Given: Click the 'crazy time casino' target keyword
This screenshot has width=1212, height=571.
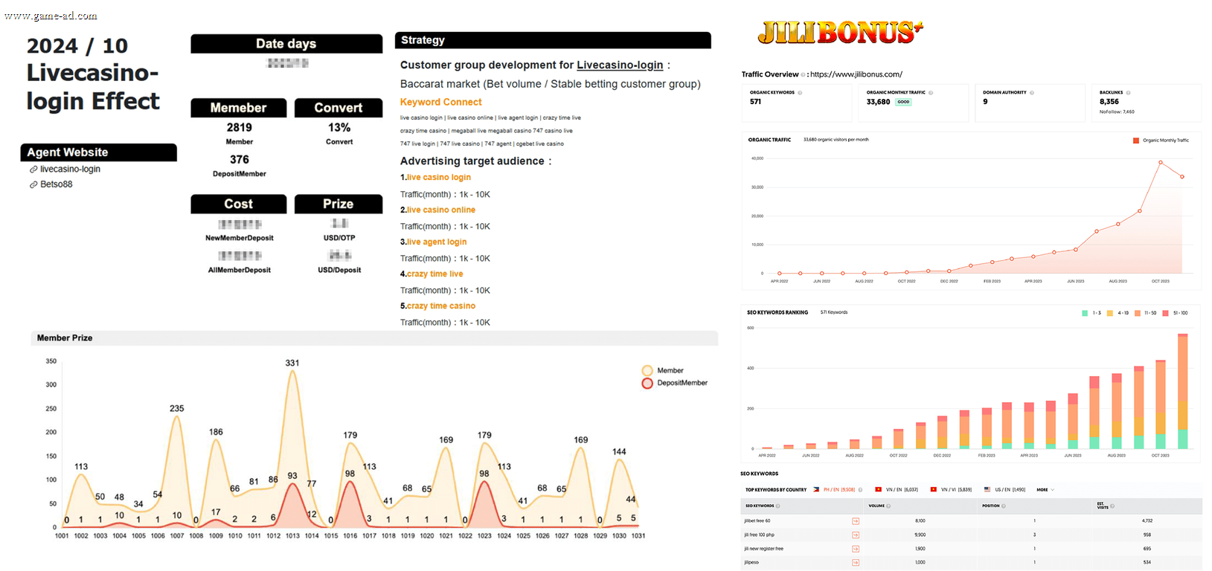Looking at the screenshot, I should pos(440,306).
